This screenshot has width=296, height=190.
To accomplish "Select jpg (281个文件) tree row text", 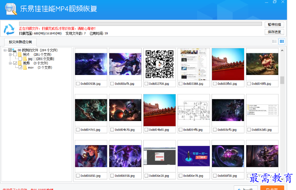I will 41,59.
